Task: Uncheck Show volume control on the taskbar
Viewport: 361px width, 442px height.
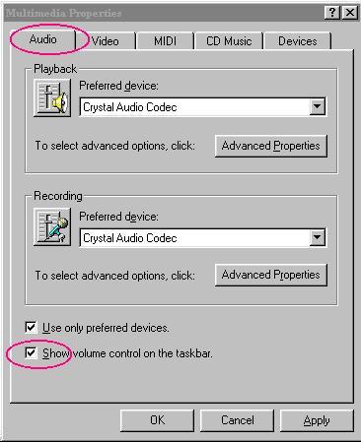Action: (x=31, y=353)
